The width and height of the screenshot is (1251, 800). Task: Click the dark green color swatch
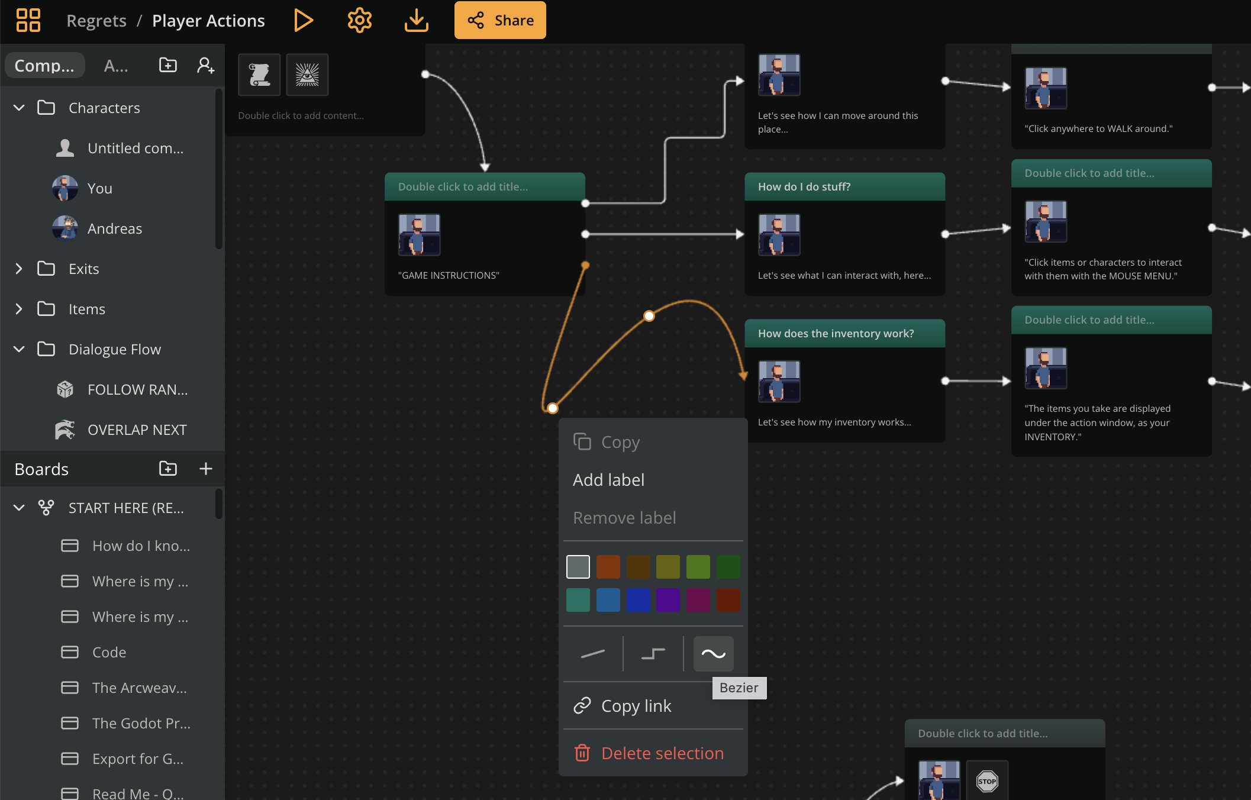click(x=728, y=567)
